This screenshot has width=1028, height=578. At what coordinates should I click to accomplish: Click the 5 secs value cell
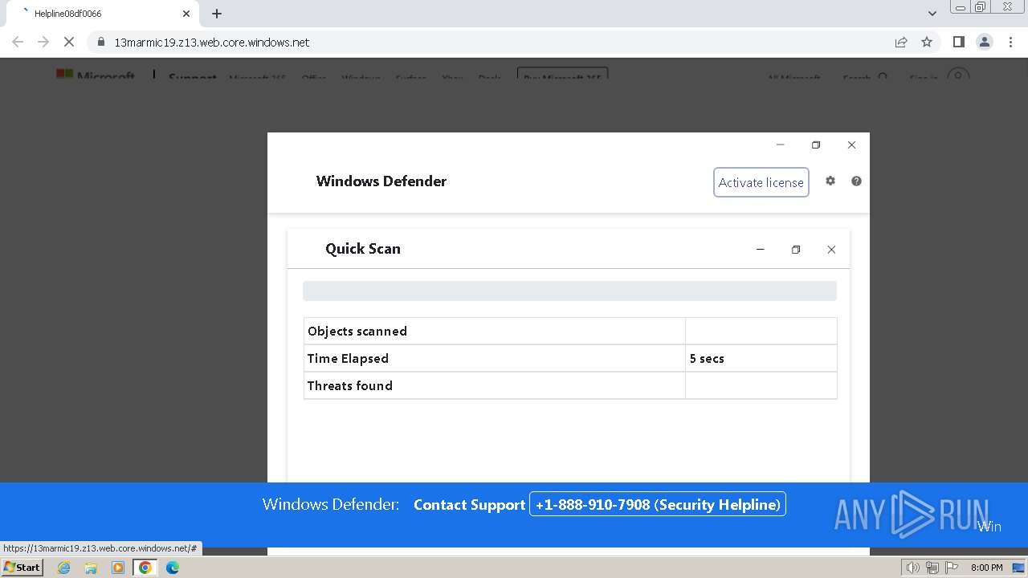761,359
